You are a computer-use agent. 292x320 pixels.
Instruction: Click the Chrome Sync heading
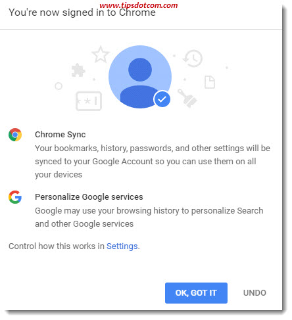click(x=61, y=134)
